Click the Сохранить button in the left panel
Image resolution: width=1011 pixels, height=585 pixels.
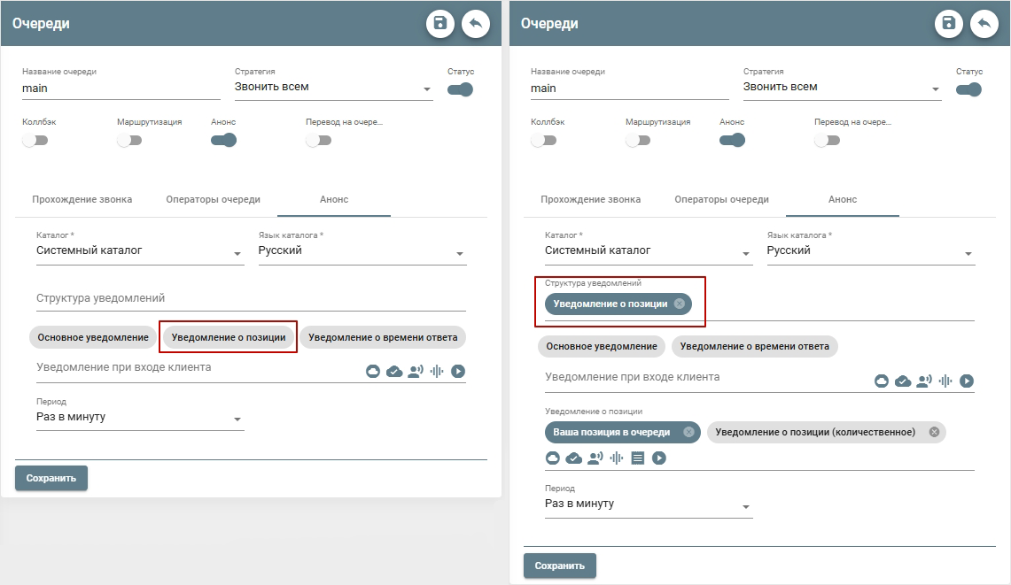(51, 478)
